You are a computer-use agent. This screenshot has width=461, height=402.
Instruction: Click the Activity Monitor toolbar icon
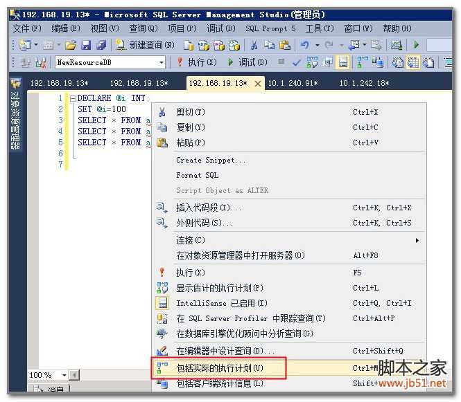point(396,45)
